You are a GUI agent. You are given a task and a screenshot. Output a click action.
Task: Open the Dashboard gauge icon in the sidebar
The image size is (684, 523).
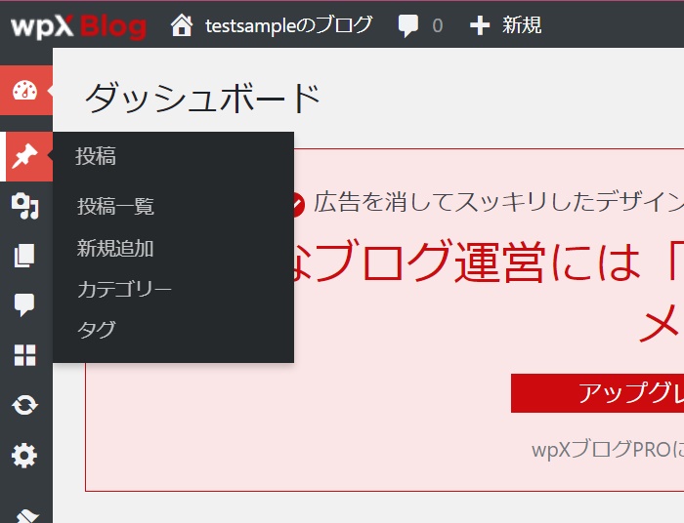(x=24, y=91)
